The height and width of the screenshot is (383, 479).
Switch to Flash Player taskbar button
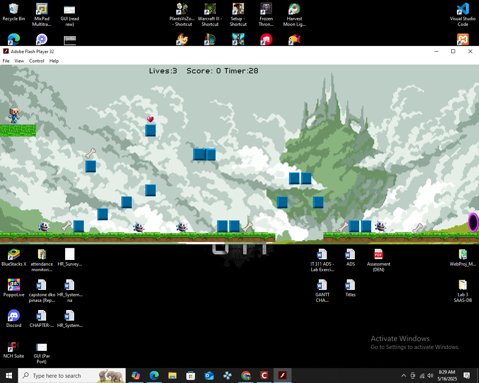pyautogui.click(x=283, y=376)
